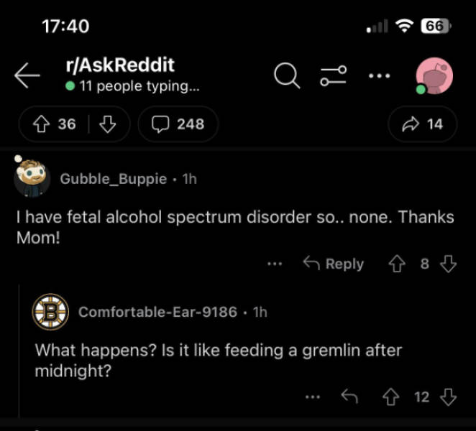Open the 248 comments button
The height and width of the screenshot is (431, 476).
[178, 124]
